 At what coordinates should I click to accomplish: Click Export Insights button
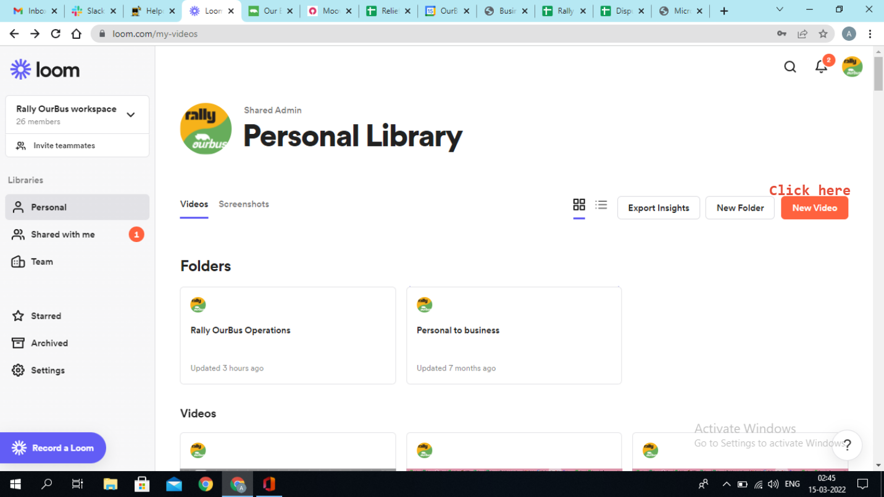click(x=659, y=208)
